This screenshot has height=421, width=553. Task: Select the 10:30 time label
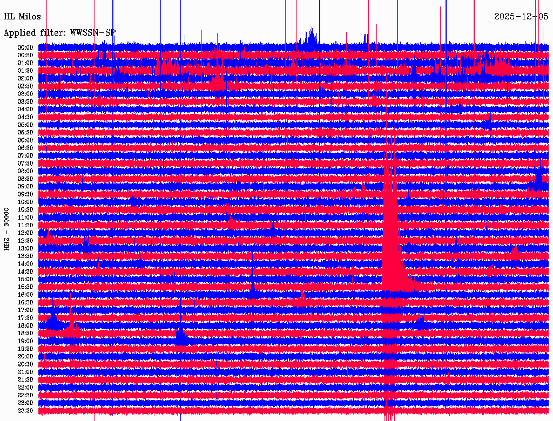pos(25,209)
